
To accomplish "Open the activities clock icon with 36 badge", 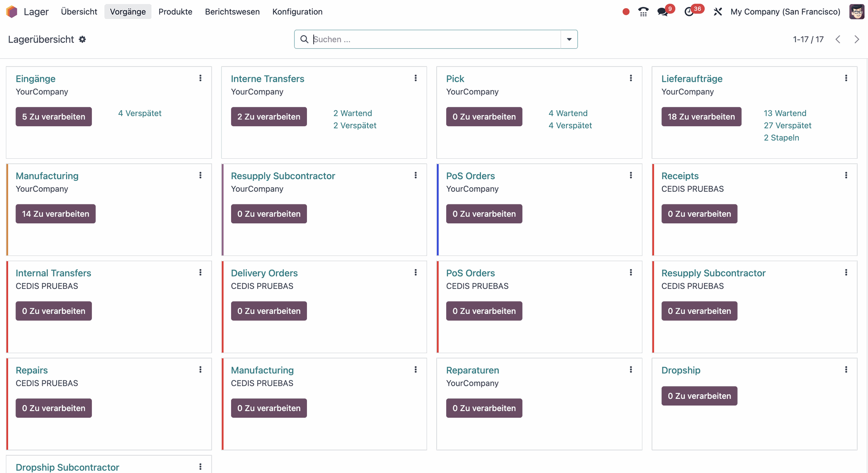I will click(689, 12).
